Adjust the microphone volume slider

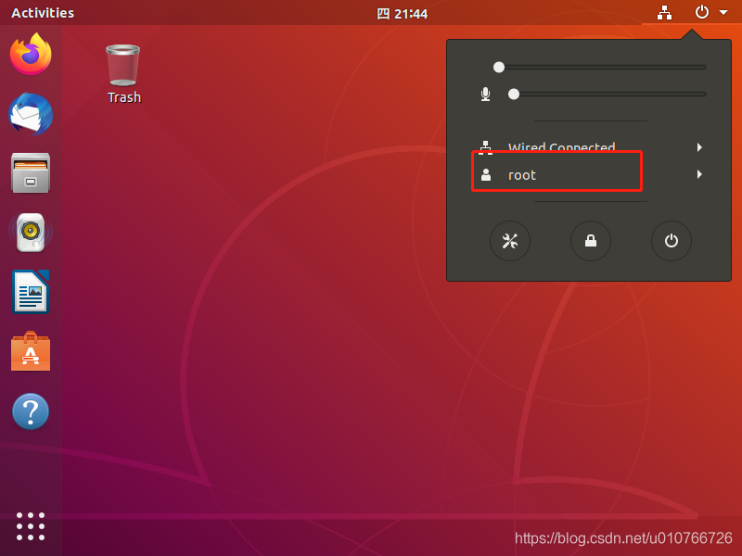tap(608, 95)
